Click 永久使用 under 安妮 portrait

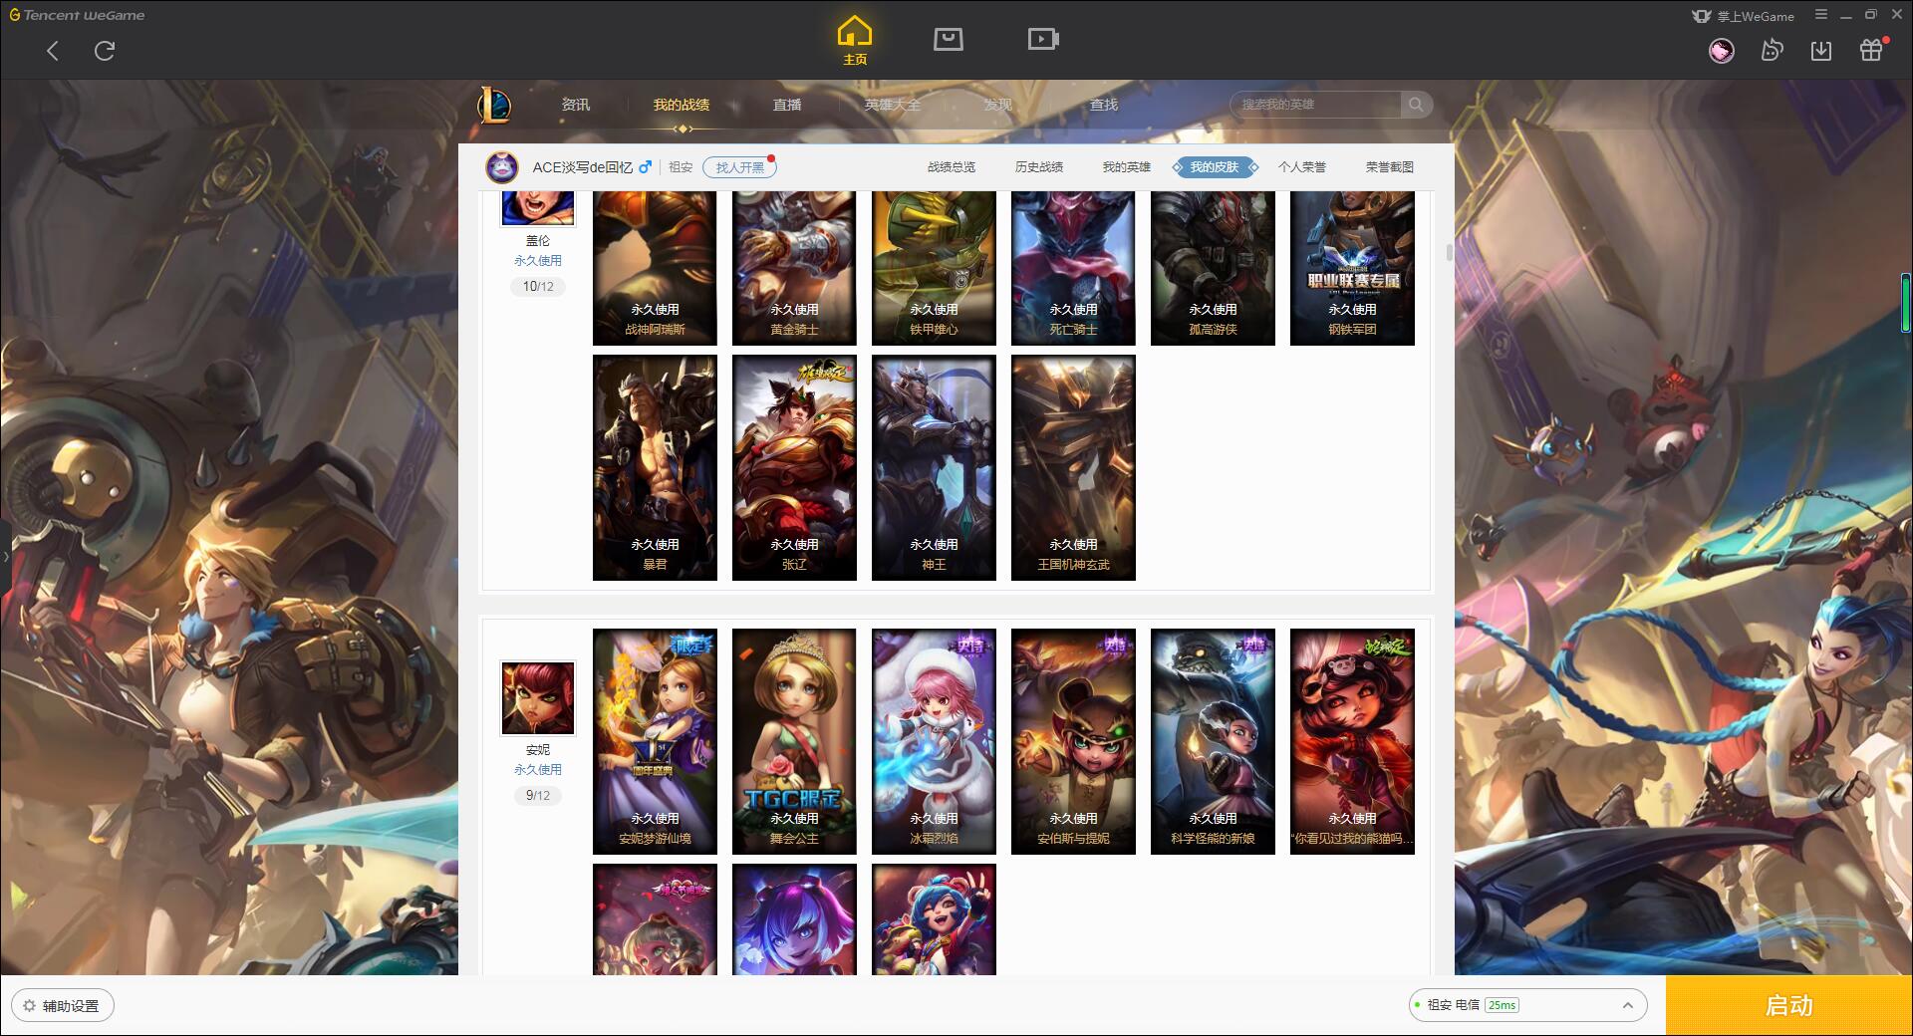pyautogui.click(x=538, y=770)
